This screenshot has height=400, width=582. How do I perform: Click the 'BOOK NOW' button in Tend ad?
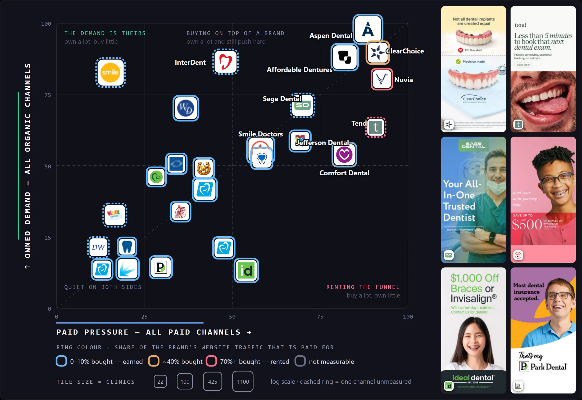523,65
